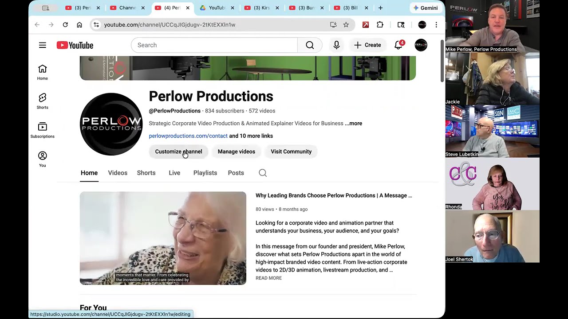568x319 pixels.
Task: Open perlowproductions.com/contact link
Action: point(188,136)
